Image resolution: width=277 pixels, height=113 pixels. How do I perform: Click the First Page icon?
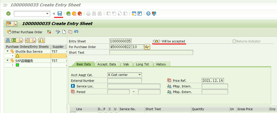(108, 14)
